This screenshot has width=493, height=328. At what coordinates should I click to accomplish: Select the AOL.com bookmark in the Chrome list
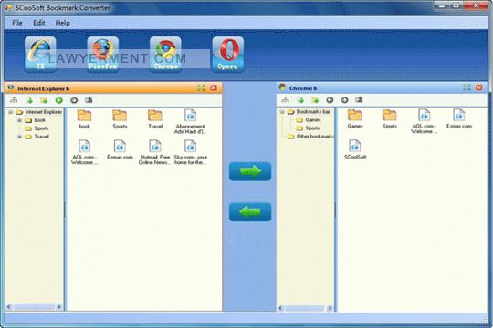(424, 121)
